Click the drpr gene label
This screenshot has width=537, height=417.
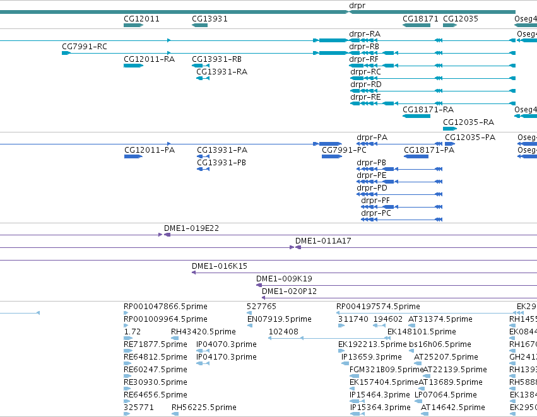(357, 6)
